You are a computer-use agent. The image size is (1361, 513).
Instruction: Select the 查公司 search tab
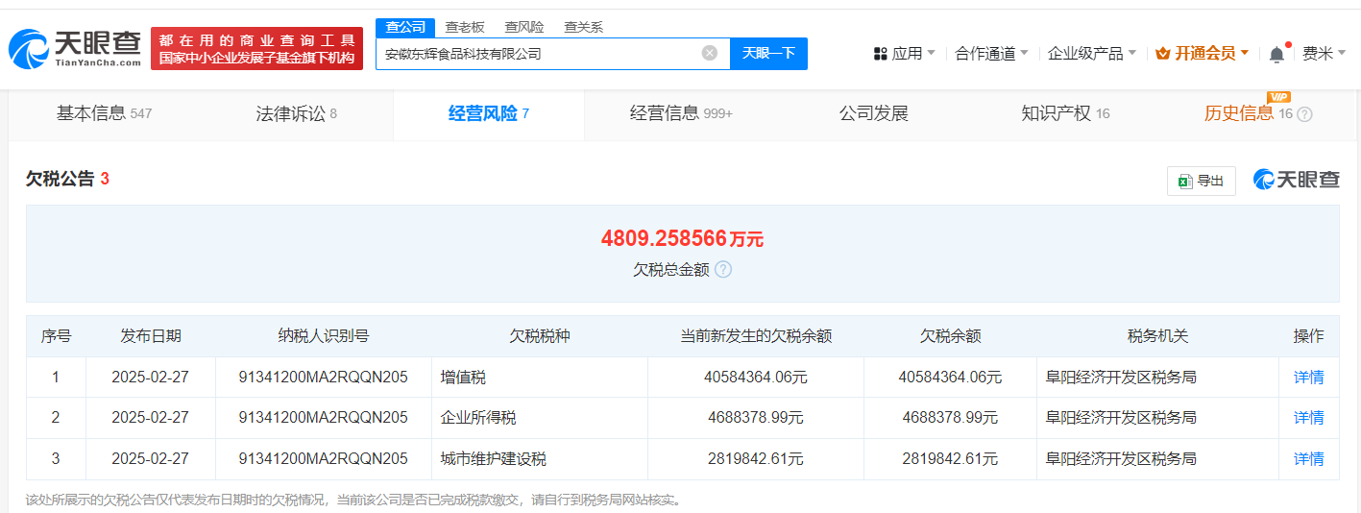[405, 27]
